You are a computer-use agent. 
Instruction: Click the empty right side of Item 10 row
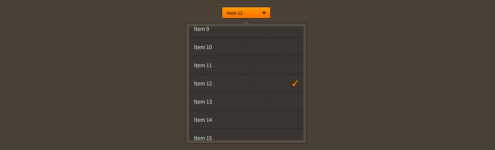click(268, 47)
